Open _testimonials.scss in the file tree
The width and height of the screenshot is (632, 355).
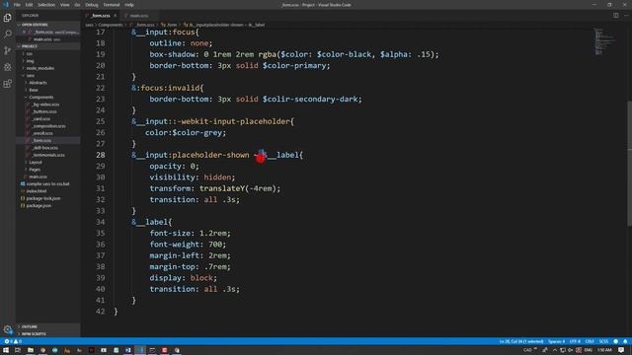coord(48,155)
